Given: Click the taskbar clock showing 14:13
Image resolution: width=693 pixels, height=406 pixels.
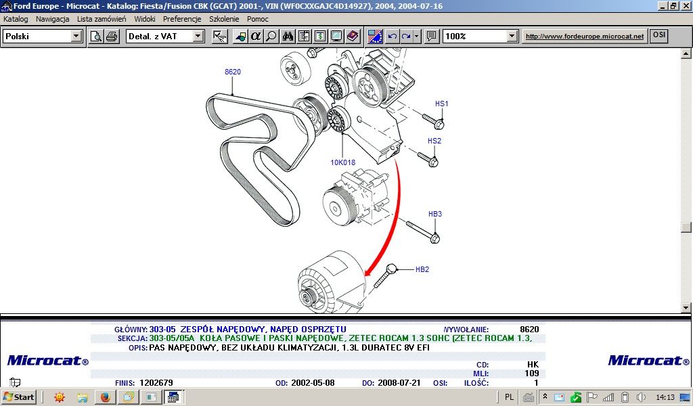Looking at the screenshot, I should [x=666, y=397].
